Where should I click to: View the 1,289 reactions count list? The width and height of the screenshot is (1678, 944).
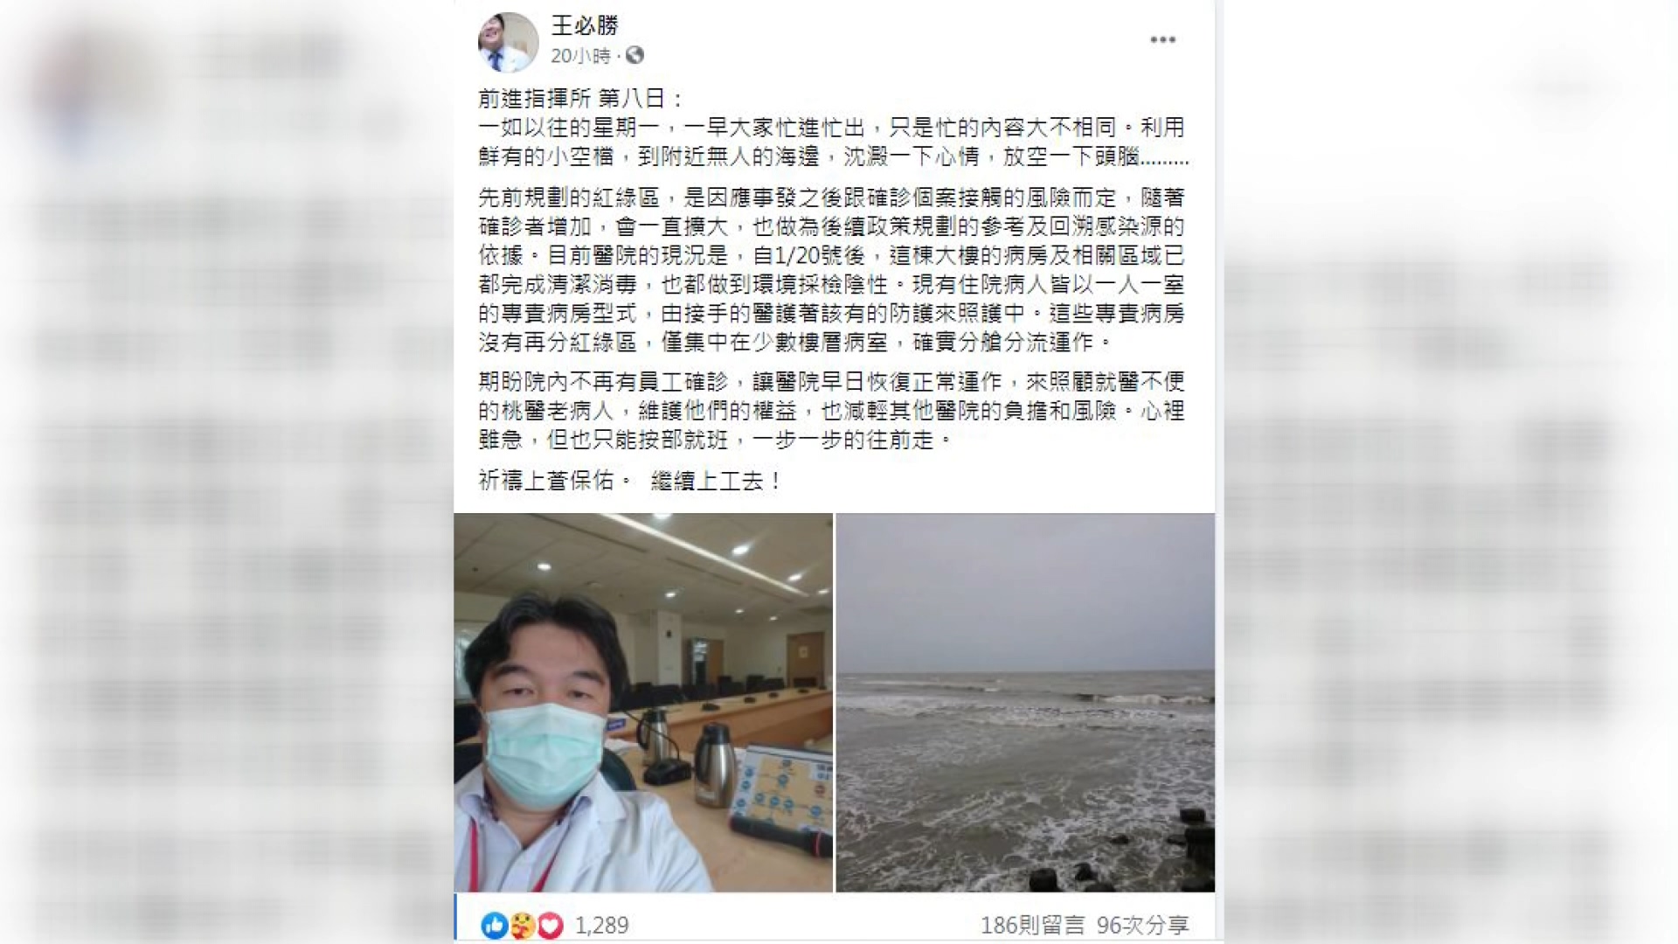point(601,925)
